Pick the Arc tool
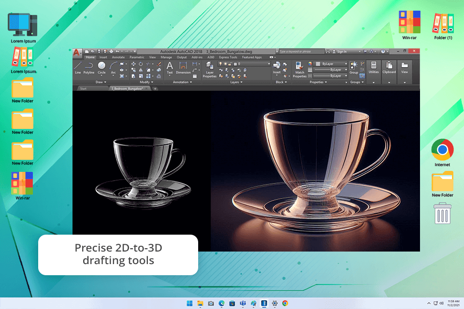 click(x=113, y=68)
